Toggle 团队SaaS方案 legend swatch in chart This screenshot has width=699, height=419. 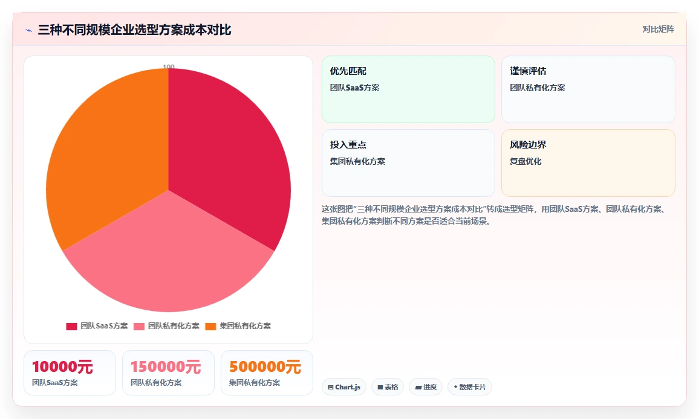point(71,327)
